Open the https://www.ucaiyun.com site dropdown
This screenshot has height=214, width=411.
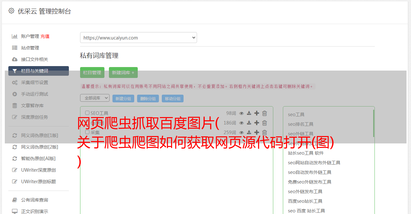pos(138,38)
